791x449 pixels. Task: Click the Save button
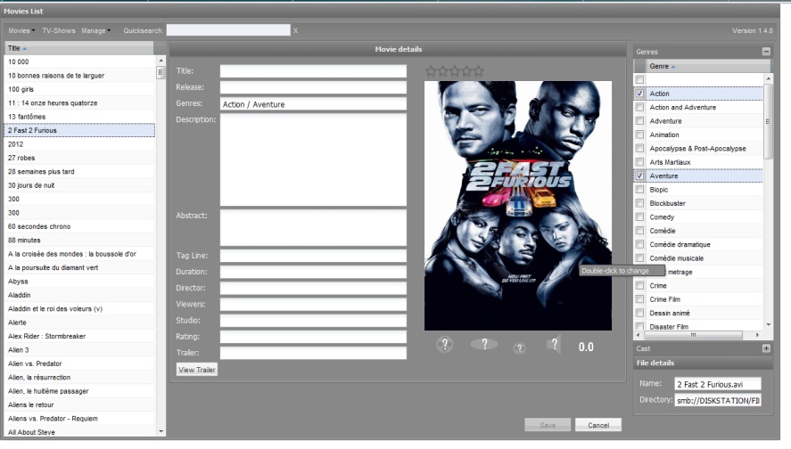(548, 425)
